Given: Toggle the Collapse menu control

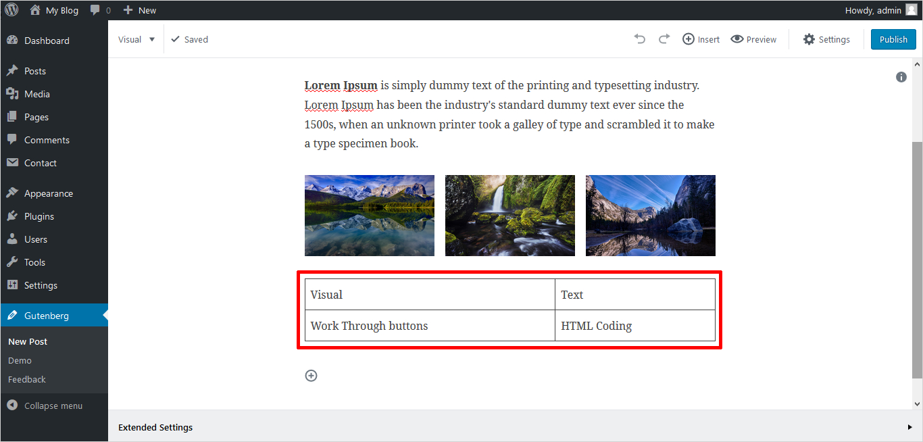Looking at the screenshot, I should (x=45, y=406).
